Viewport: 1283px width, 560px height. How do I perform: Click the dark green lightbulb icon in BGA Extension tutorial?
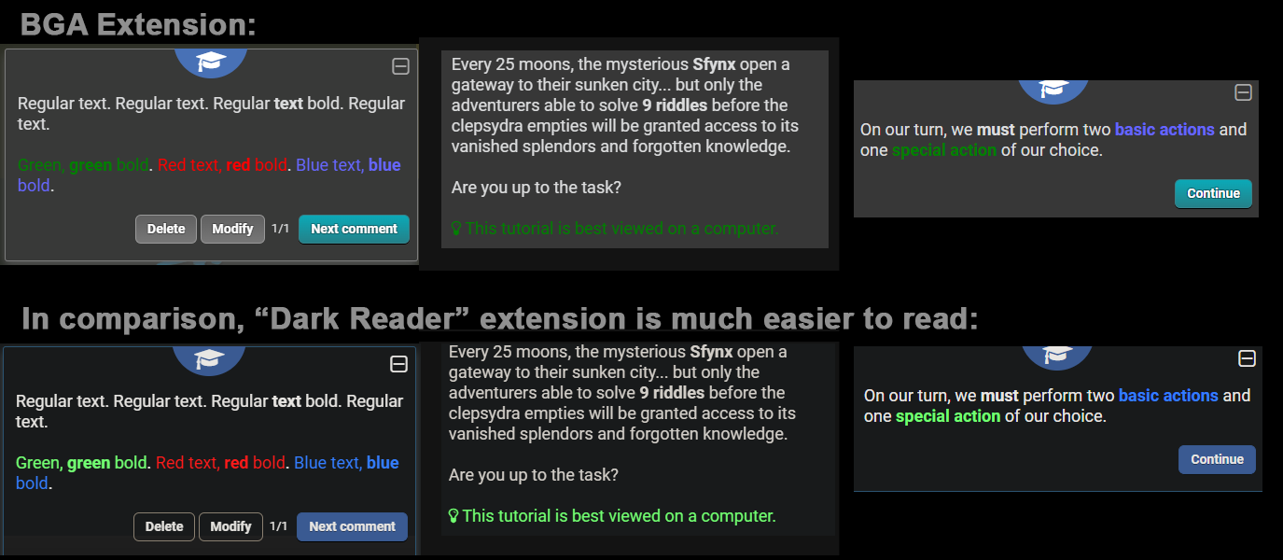(456, 229)
